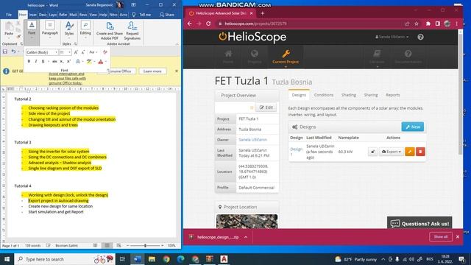Click the Subscript icon
The height and width of the screenshot is (265, 471).
[x=61, y=61]
